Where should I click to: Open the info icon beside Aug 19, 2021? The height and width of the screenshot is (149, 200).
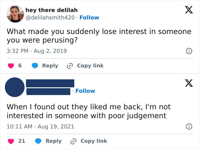coord(189,126)
